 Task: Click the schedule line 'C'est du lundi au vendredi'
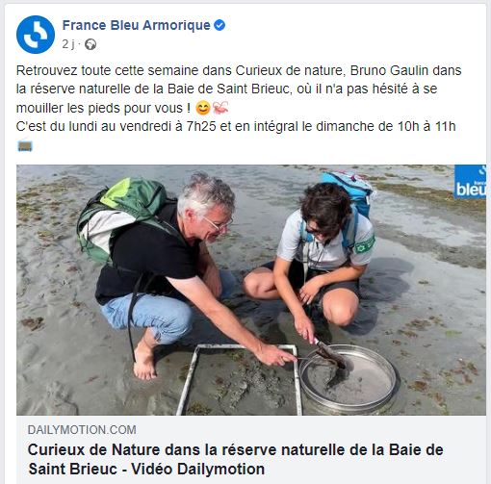(x=236, y=126)
